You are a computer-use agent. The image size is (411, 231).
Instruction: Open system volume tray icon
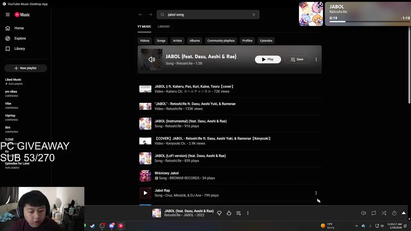[x=382, y=226]
